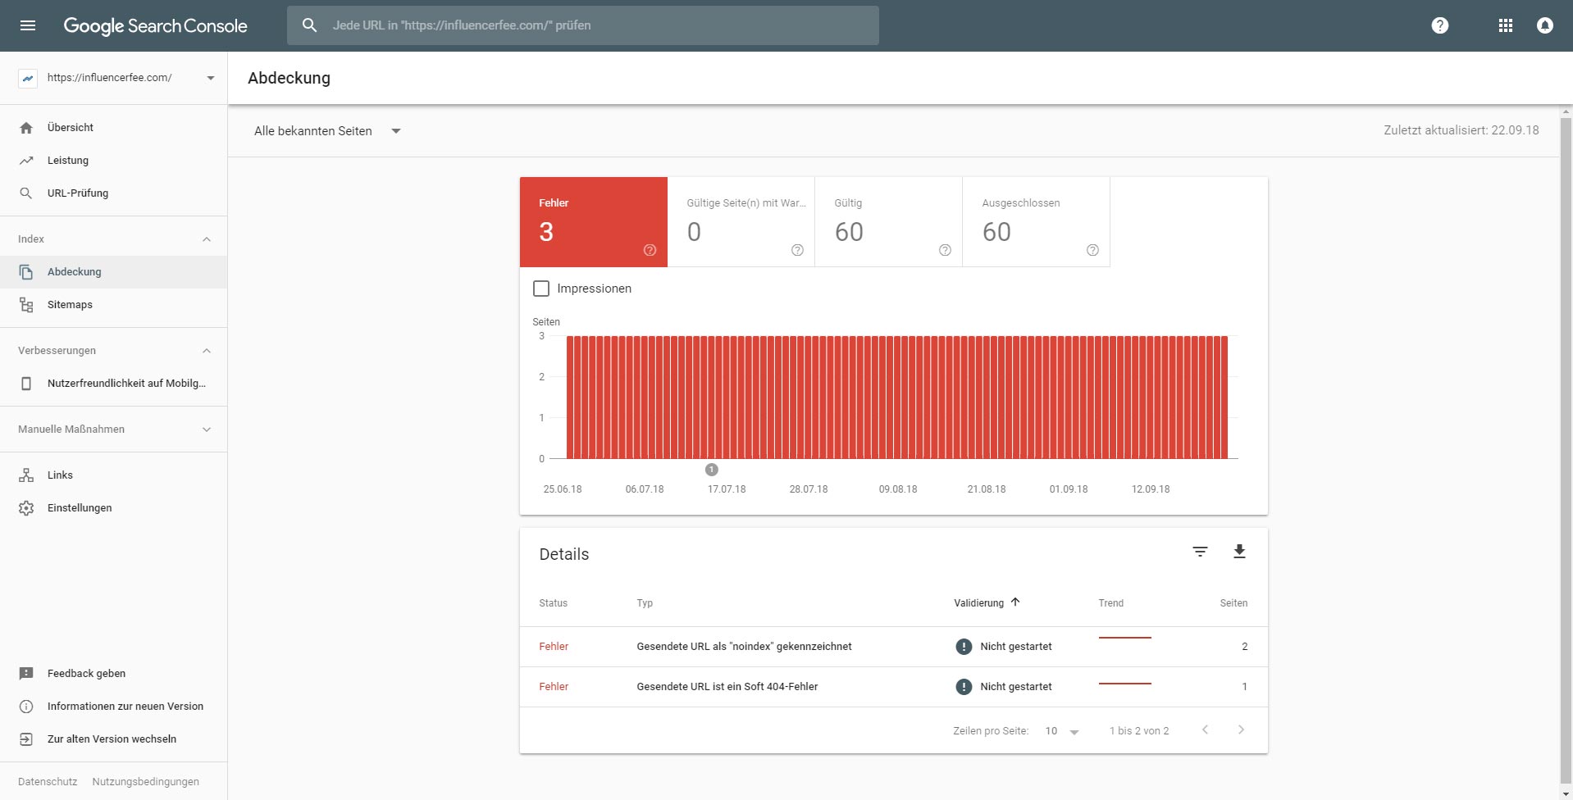Open help tooltip on Ausgeschlossen card
Viewport: 1573px width, 800px height.
tap(1092, 250)
